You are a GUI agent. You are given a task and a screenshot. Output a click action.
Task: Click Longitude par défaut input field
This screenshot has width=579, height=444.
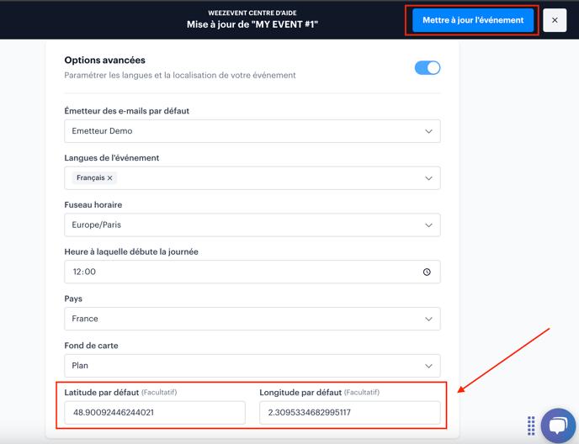[350, 412]
